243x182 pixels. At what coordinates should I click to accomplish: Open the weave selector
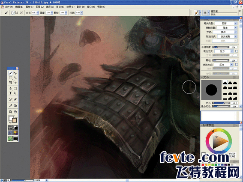point(16,133)
